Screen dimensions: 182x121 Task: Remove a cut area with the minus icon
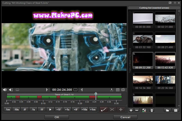point(137,110)
